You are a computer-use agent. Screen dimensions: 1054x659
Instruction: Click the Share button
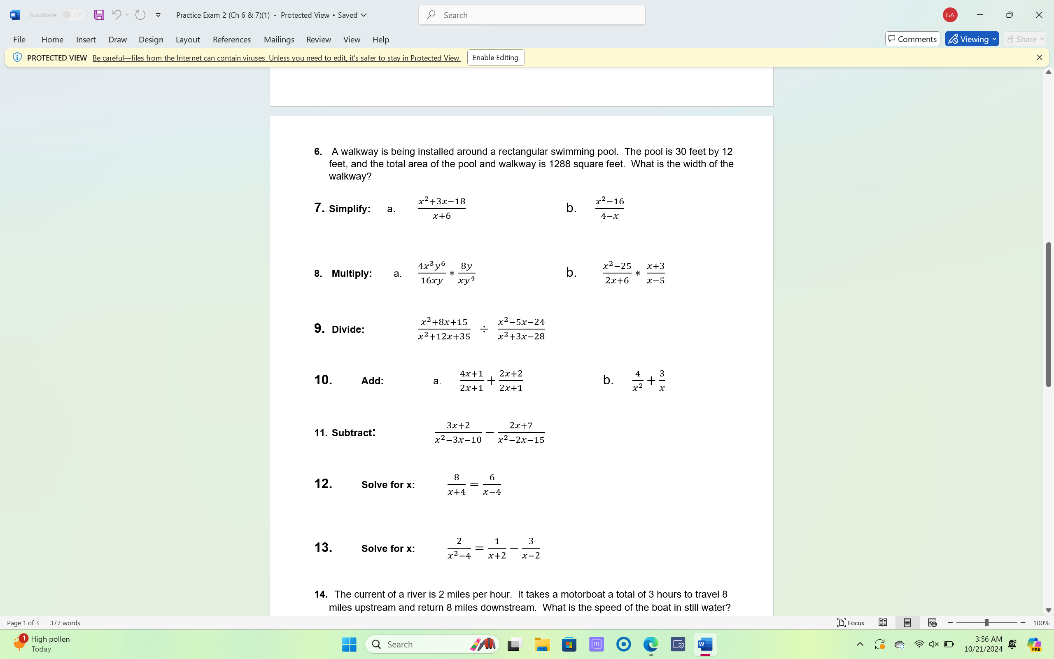pyautogui.click(x=1025, y=39)
